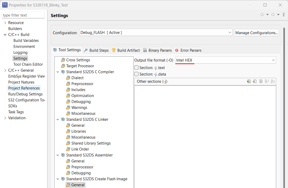The image size is (288, 188).
Task: Select SDKs item
Action: tap(13, 106)
